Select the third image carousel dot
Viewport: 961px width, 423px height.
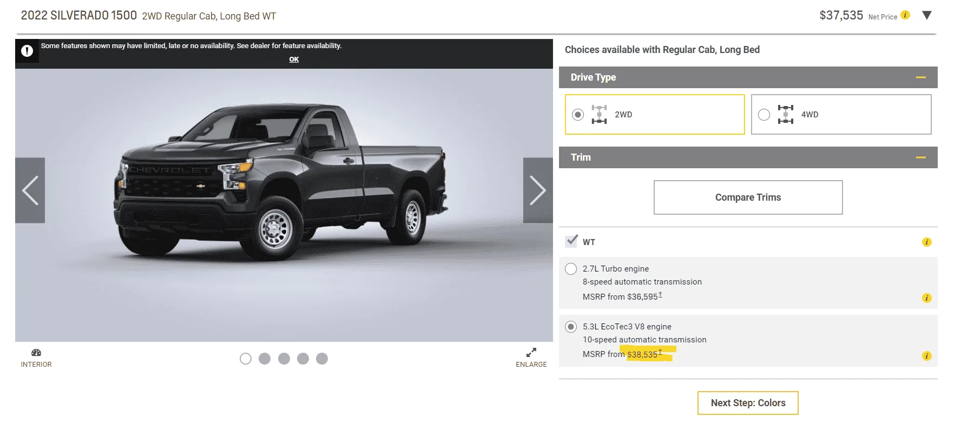pos(284,359)
